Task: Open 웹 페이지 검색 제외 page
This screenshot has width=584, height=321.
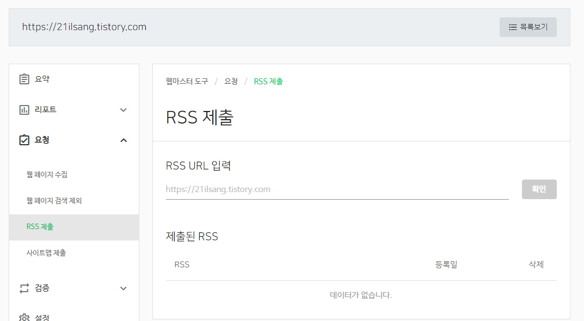Action: click(x=54, y=200)
